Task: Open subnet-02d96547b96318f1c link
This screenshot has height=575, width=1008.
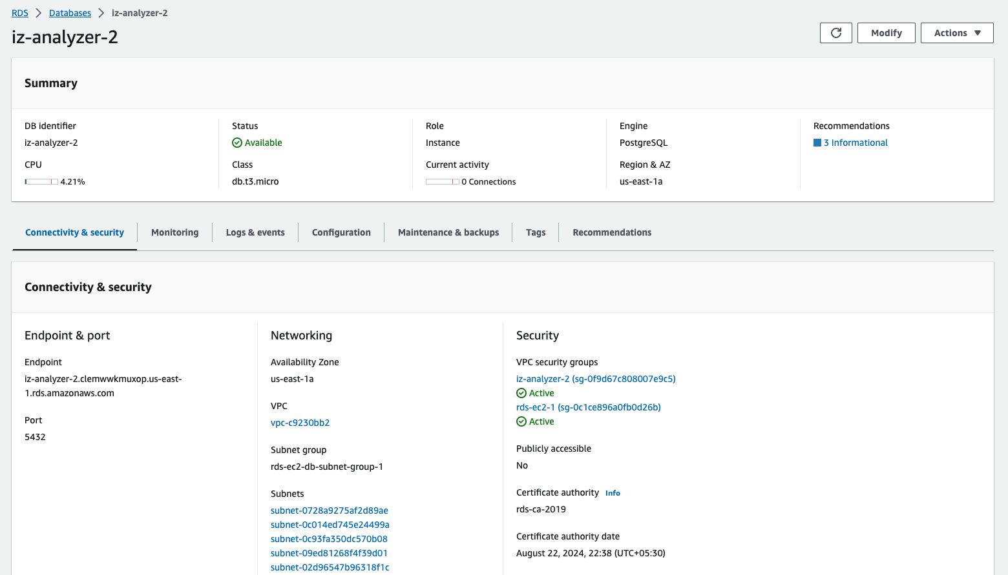Action: pyautogui.click(x=330, y=567)
